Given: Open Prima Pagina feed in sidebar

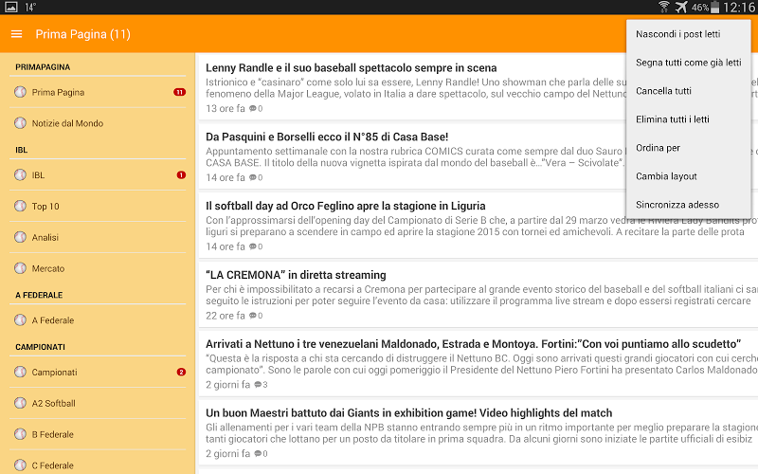Looking at the screenshot, I should point(98,92).
